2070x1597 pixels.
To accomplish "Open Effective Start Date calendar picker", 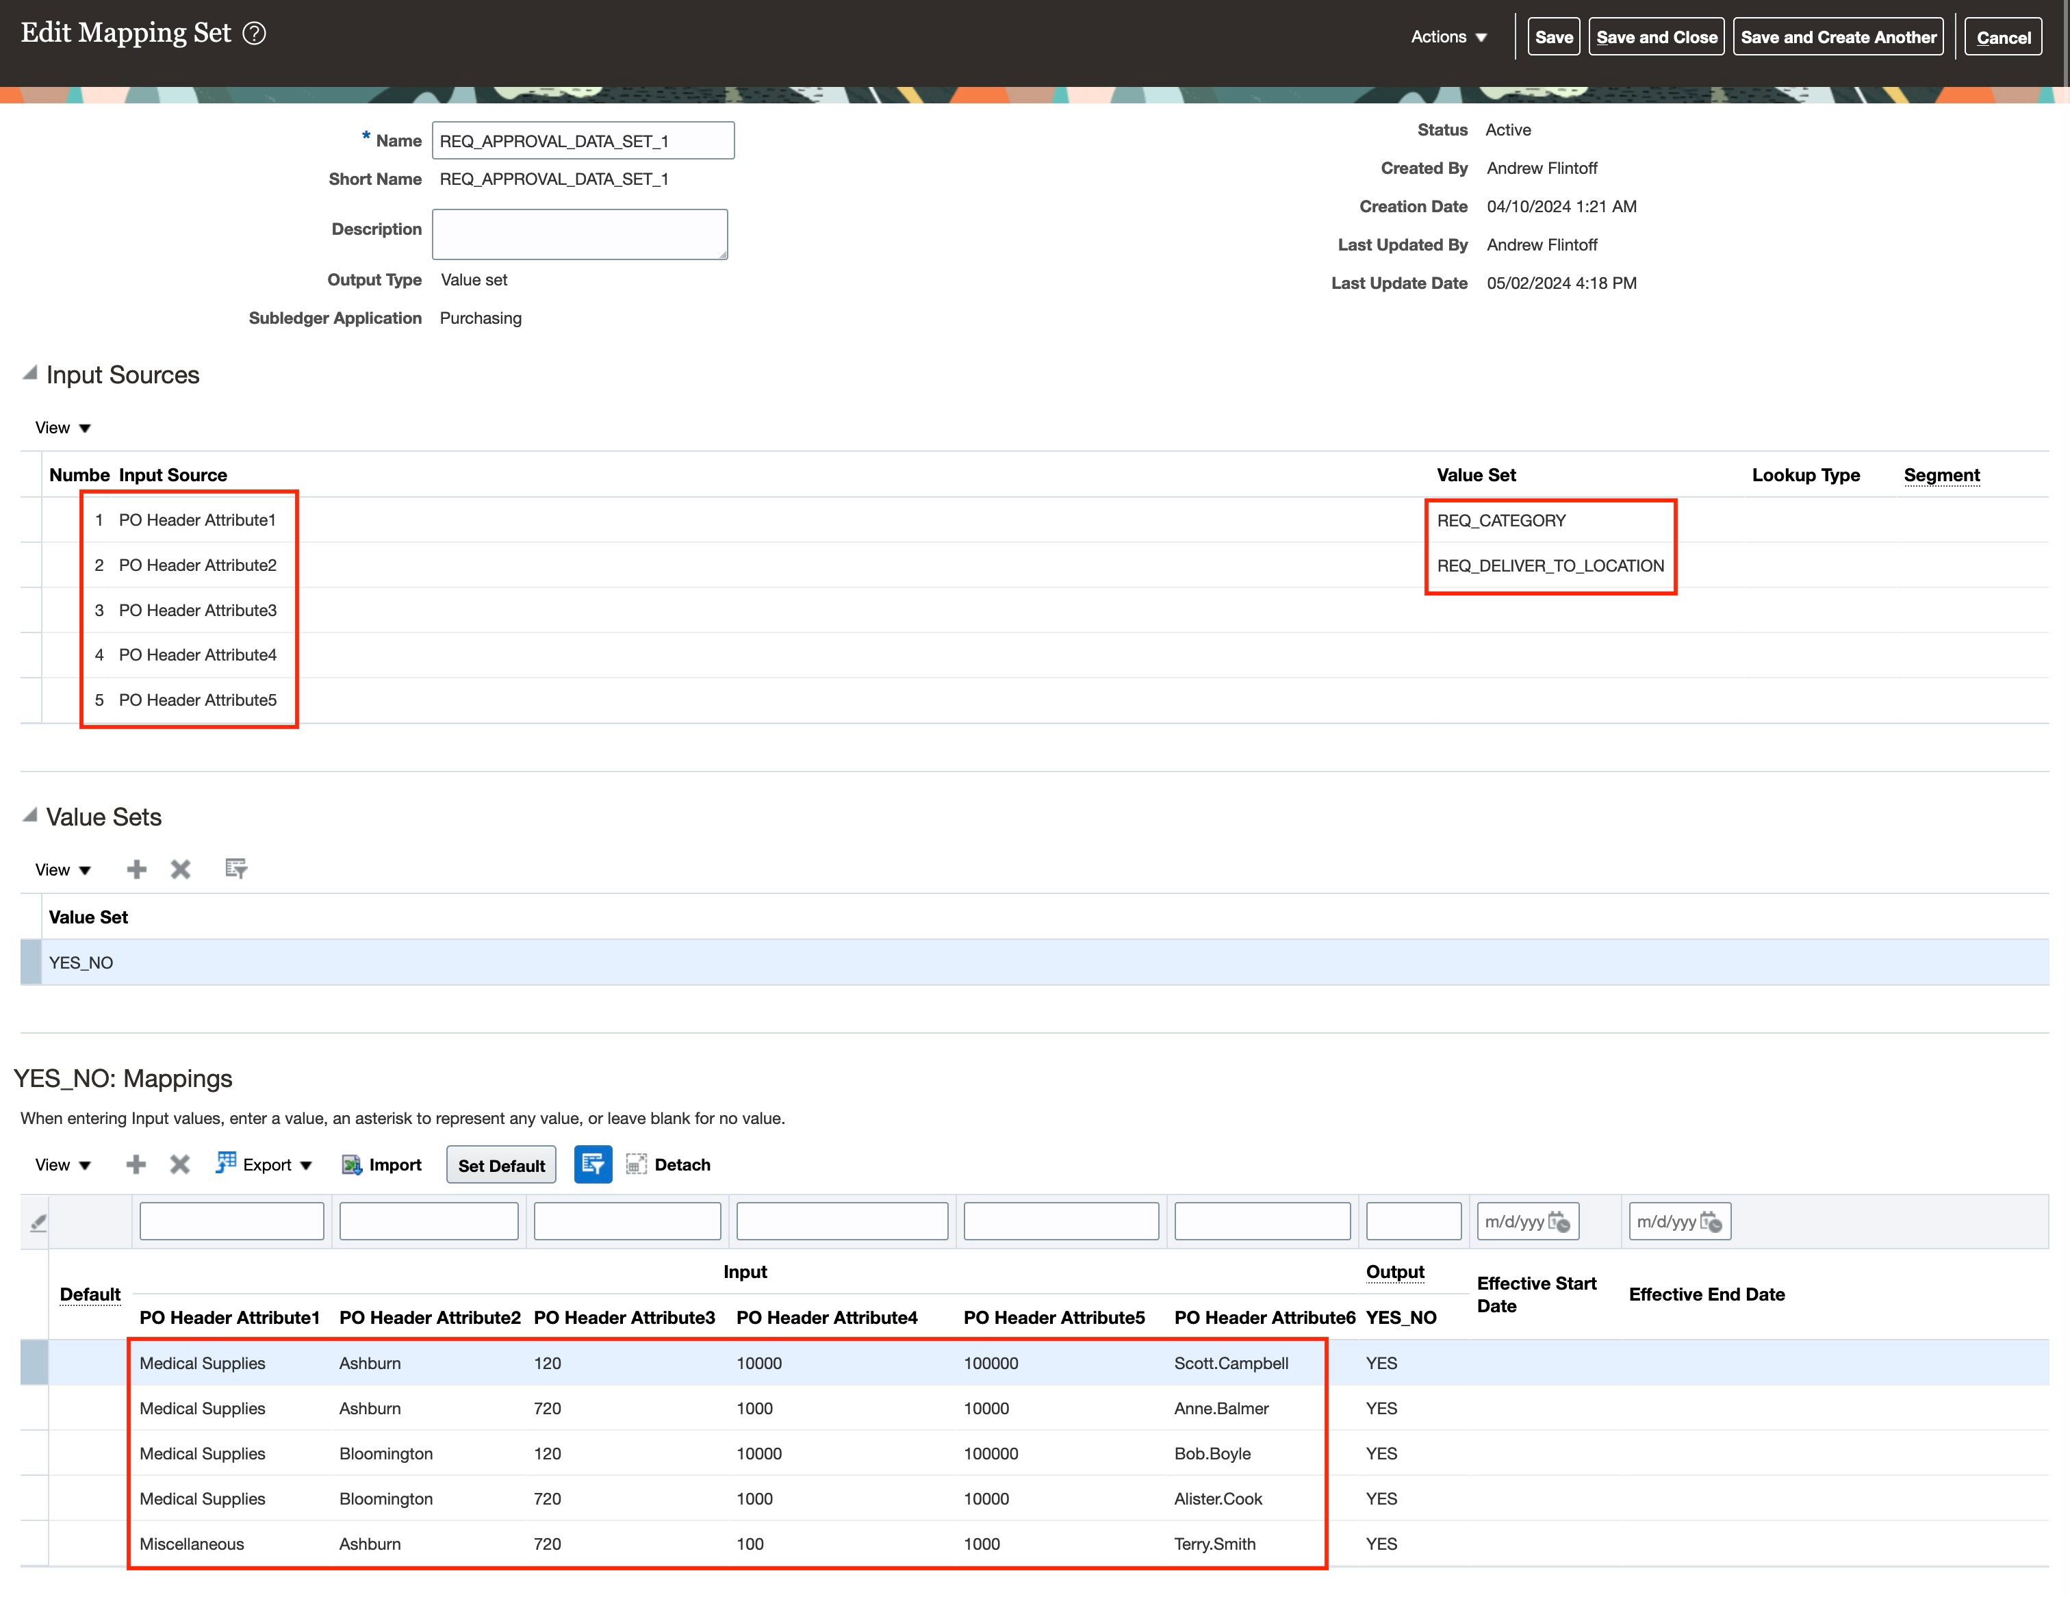I will pos(1559,1222).
